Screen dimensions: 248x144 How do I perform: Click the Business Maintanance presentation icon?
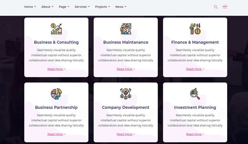pos(126,29)
